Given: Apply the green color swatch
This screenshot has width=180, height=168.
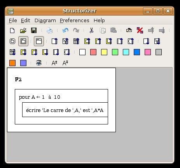Looking at the screenshot, I should (115, 52).
